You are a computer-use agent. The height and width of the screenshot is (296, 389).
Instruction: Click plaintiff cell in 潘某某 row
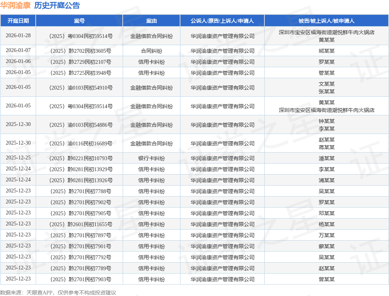pos(222,158)
